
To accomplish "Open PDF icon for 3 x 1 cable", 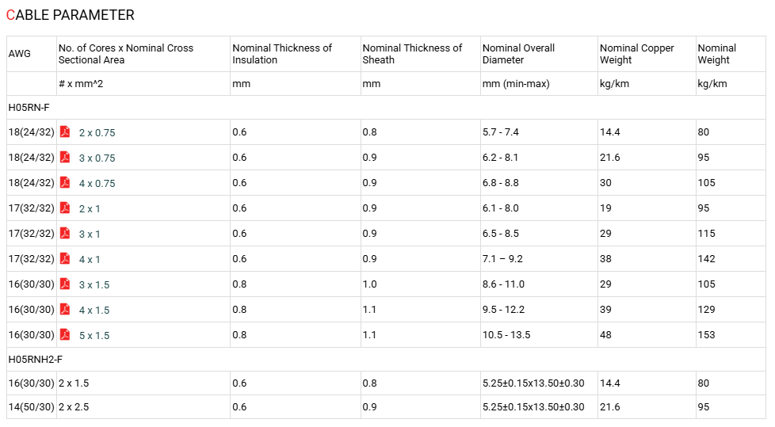I will [65, 233].
